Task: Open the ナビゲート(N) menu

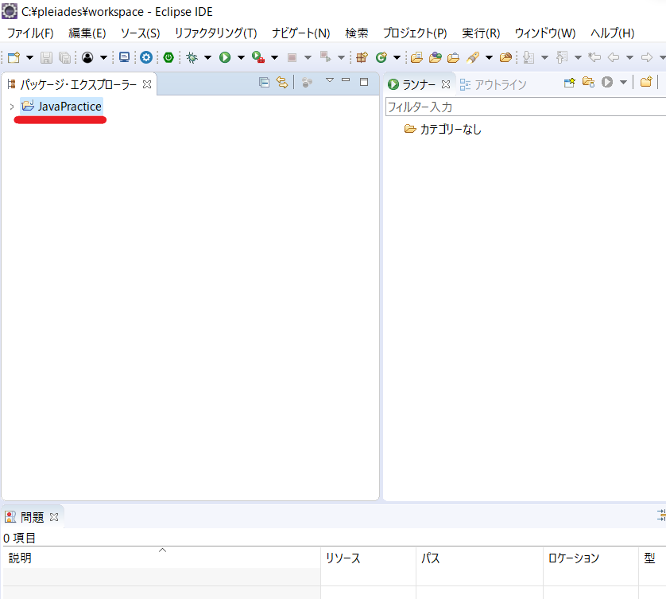Action: click(x=300, y=33)
